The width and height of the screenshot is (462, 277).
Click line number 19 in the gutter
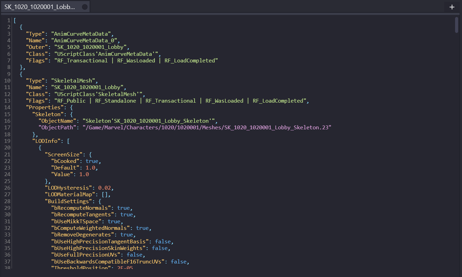[7, 141]
